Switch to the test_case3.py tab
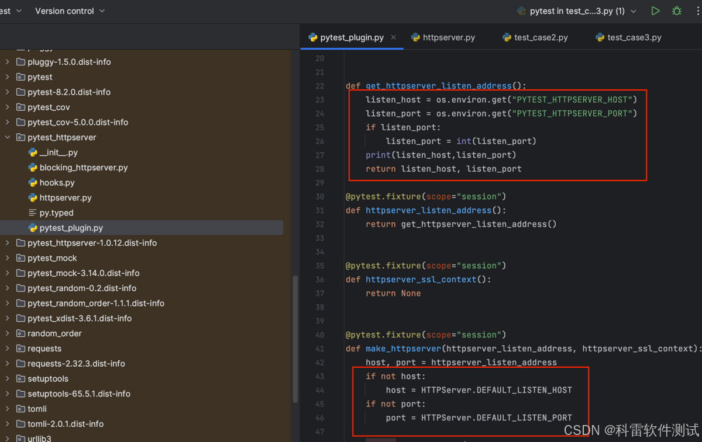 click(628, 37)
